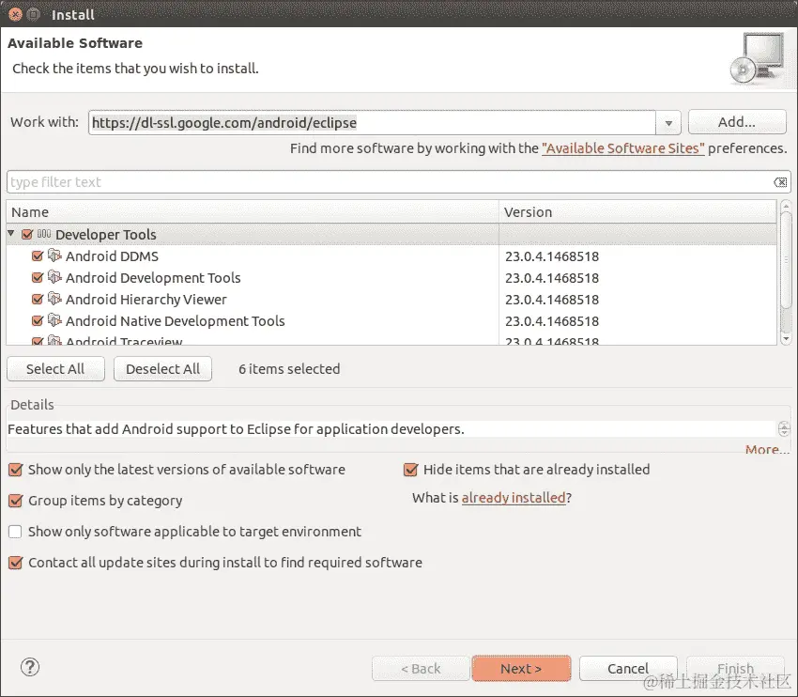Click the software list vertical scrollbar thumb
Screen dimensions: 798x697
point(786,259)
